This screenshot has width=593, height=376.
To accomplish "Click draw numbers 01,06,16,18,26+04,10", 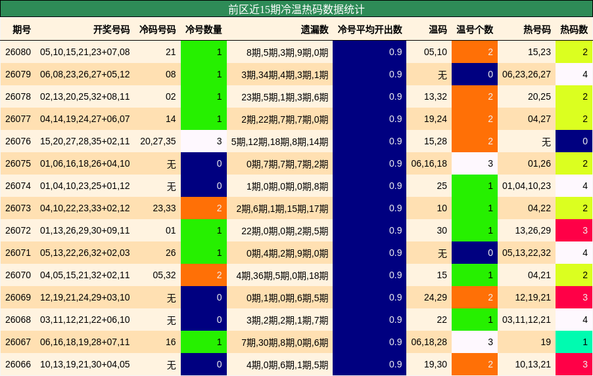I will [x=85, y=163].
